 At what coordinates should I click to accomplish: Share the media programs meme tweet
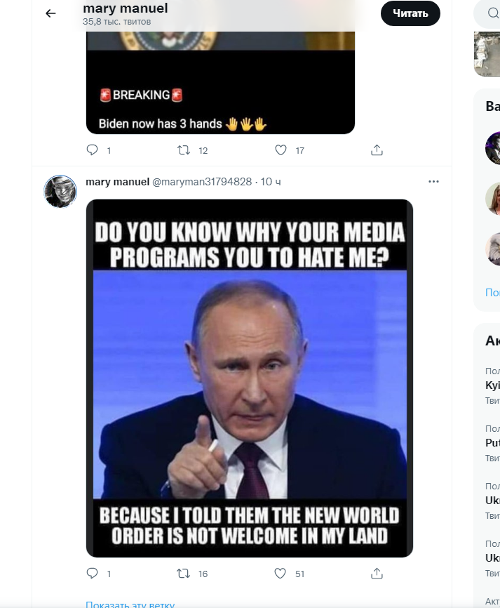[x=377, y=574]
